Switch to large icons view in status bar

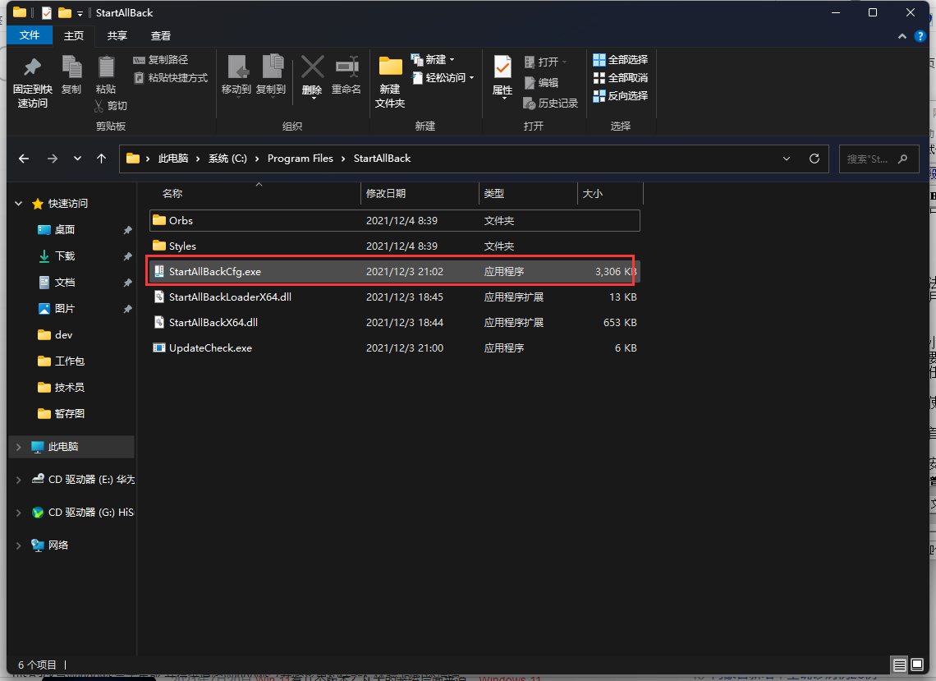917,665
